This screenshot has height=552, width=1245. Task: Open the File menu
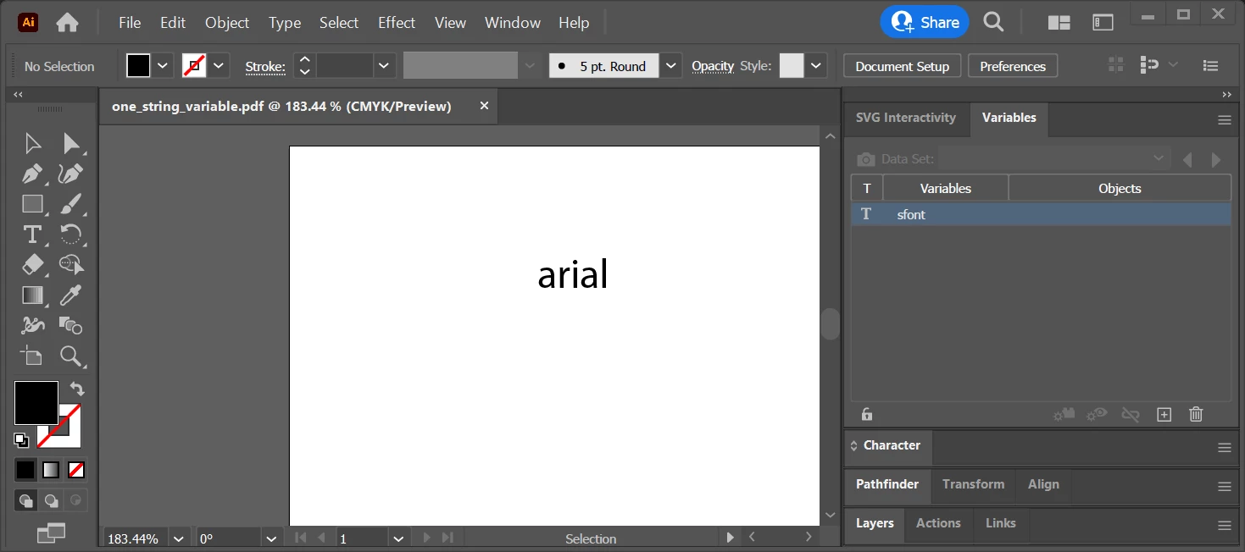(130, 23)
